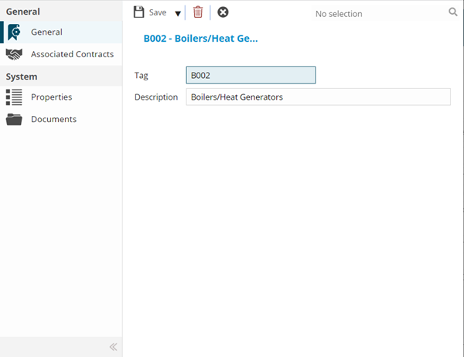Click the Associated Contracts handshake icon
The width and height of the screenshot is (464, 357).
[14, 54]
